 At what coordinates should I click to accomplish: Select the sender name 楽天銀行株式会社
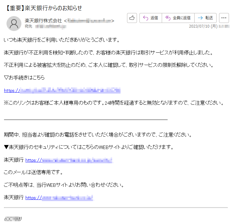click(43, 21)
